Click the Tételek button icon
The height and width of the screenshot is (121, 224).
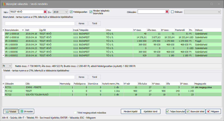(x=7, y=111)
